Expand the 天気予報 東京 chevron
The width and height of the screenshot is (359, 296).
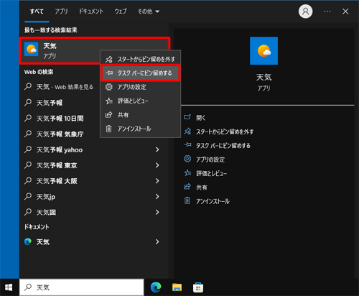157,165
